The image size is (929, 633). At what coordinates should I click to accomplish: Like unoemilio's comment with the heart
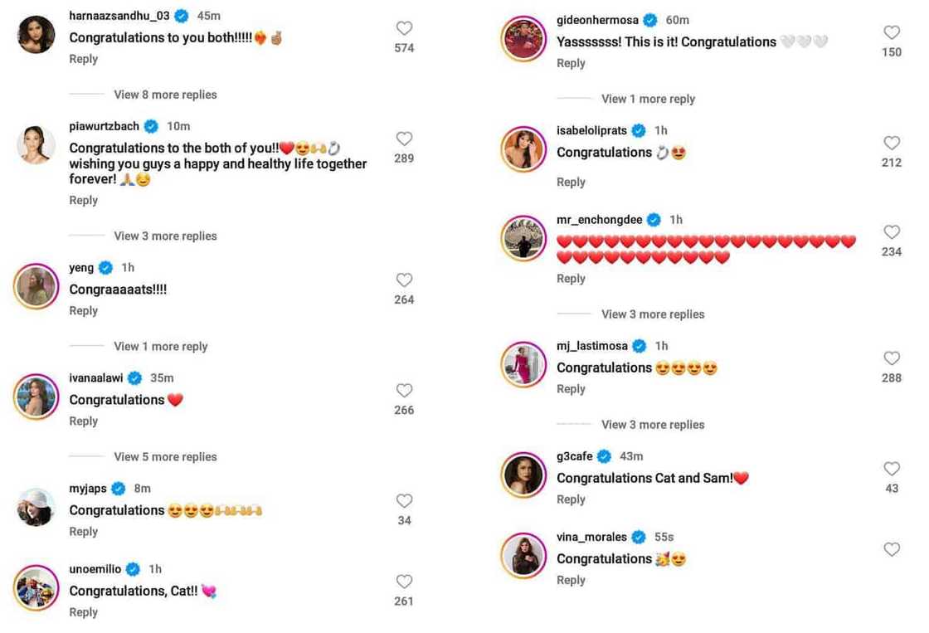point(404,582)
